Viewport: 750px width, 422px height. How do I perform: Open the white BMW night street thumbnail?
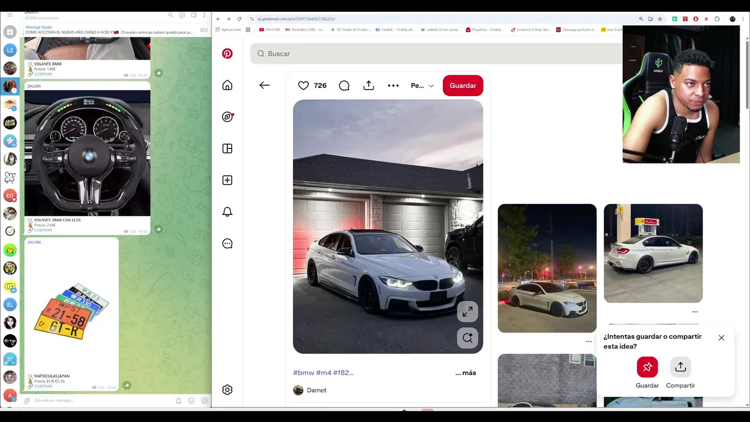point(547,268)
